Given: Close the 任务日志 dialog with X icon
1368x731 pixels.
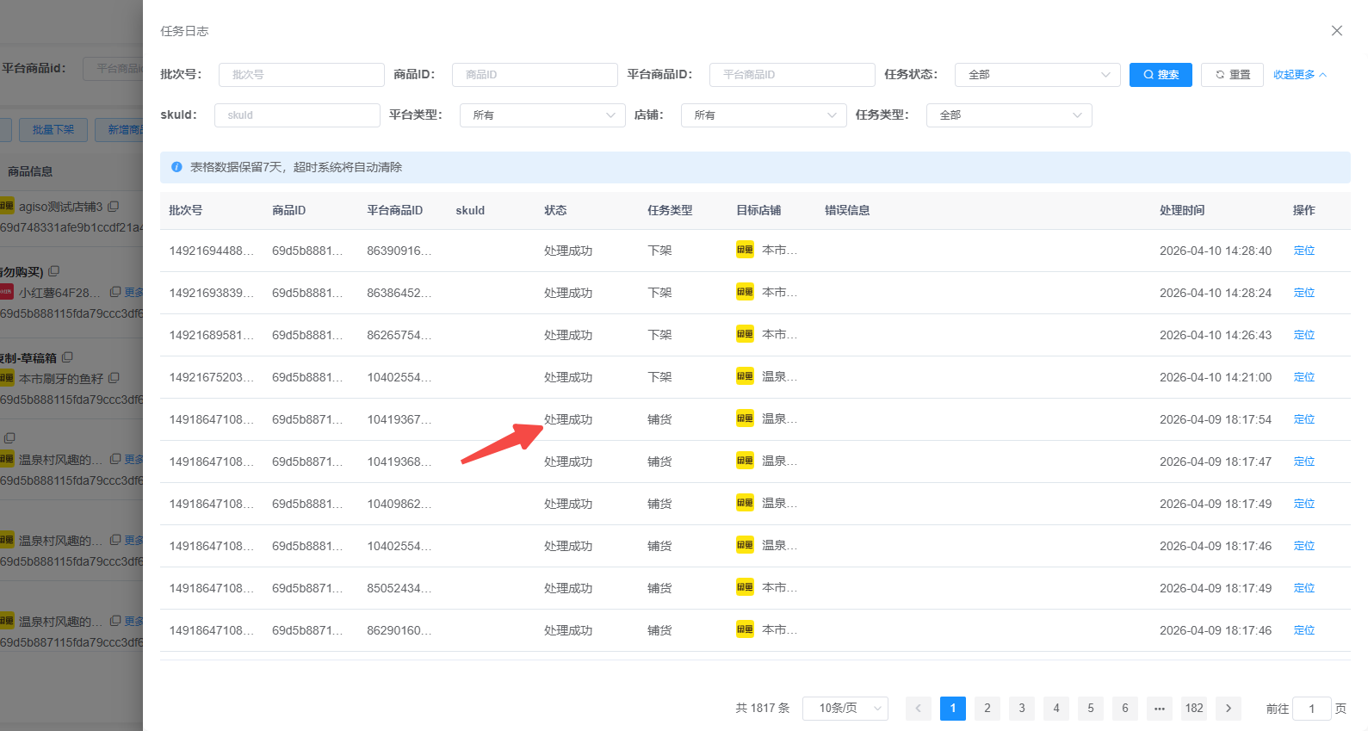Looking at the screenshot, I should (x=1336, y=31).
